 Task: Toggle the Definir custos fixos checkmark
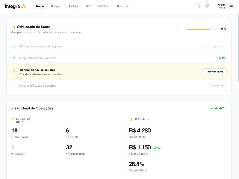(14, 58)
